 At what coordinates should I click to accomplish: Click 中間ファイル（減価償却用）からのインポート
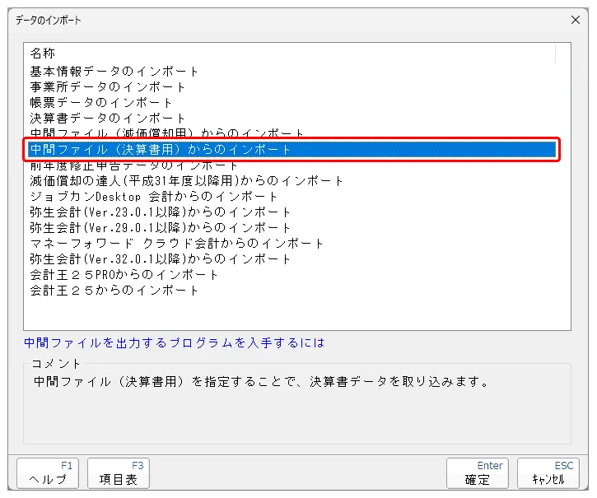click(x=167, y=133)
